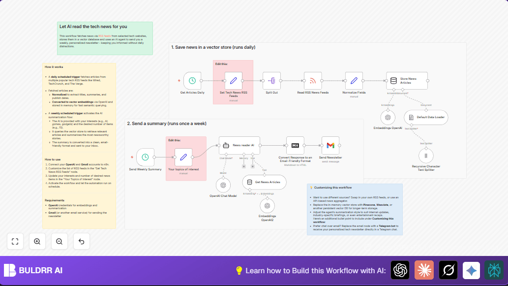This screenshot has width=508, height=286.
Task: Select the Recursive Character Text Splitter node
Action: pos(426,156)
